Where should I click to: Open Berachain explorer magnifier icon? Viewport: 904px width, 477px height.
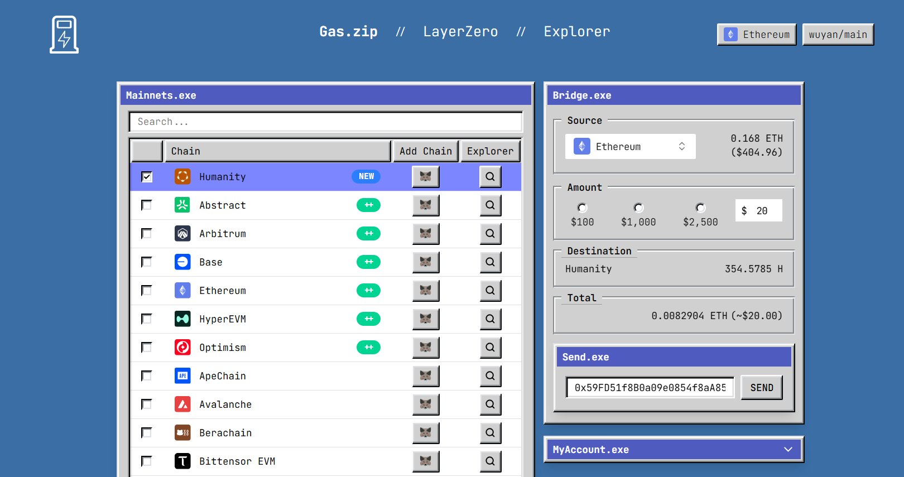[490, 433]
